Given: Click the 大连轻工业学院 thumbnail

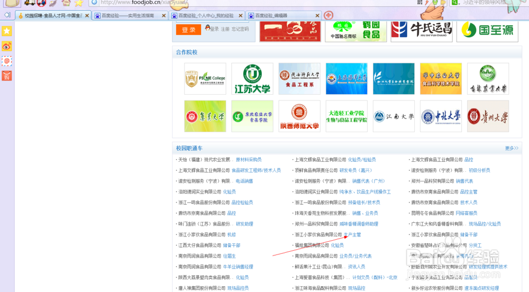Looking at the screenshot, I should pyautogui.click(x=346, y=116).
